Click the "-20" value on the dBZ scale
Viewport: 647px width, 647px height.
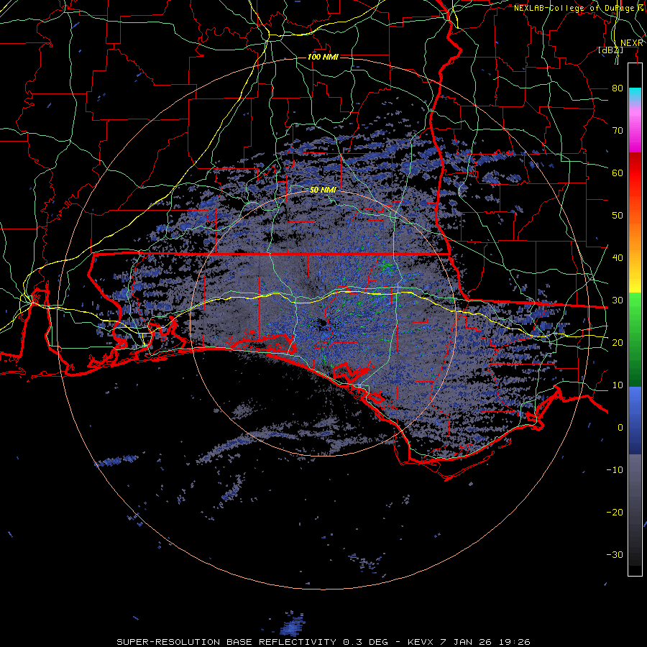pyautogui.click(x=615, y=513)
